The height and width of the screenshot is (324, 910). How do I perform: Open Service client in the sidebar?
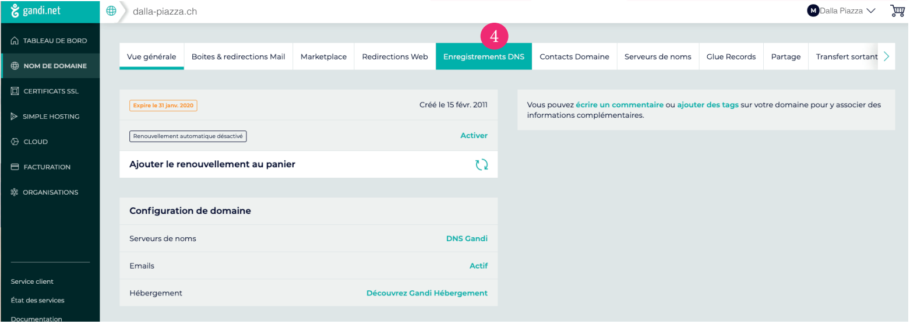coord(32,281)
